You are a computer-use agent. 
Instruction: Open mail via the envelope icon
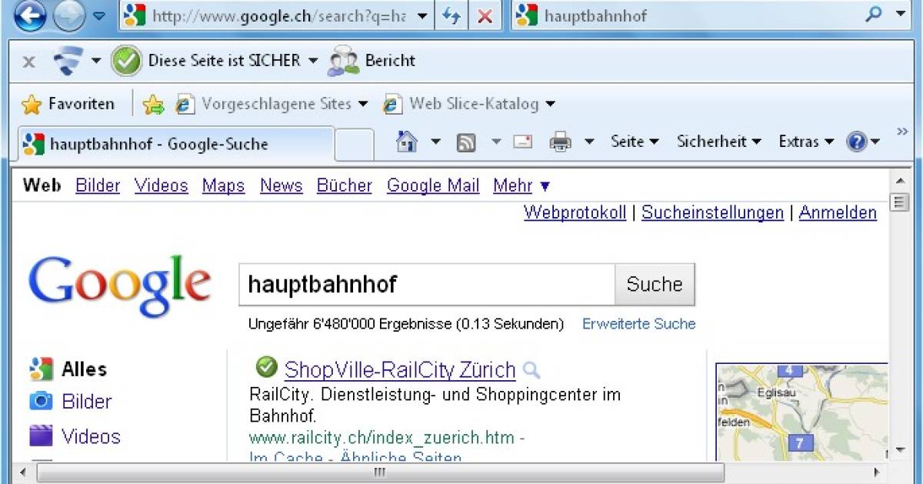click(x=523, y=142)
